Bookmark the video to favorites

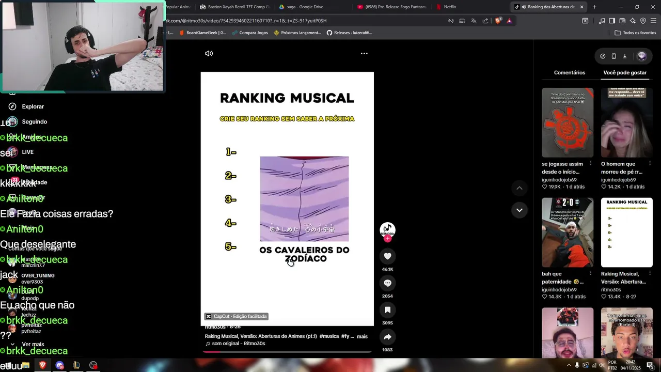click(387, 309)
